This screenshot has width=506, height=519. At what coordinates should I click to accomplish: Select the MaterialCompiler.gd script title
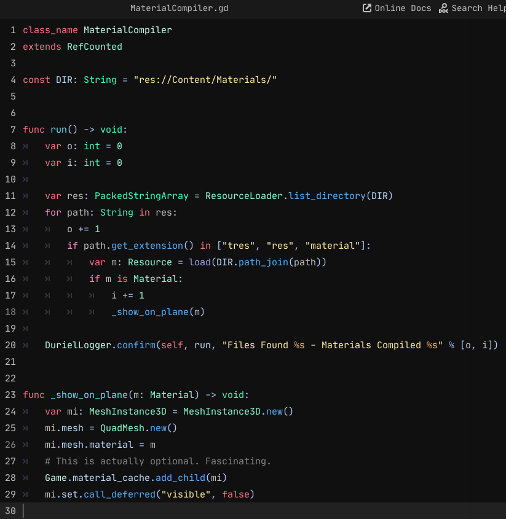180,8
